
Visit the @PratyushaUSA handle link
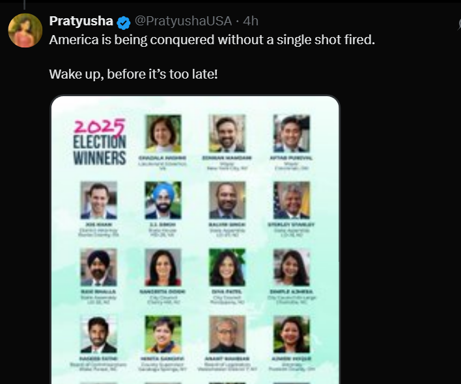point(184,21)
